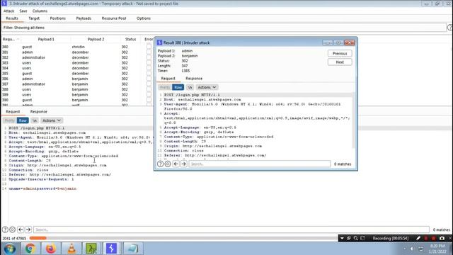Click the Filter: Showing all items bar

pos(224,28)
